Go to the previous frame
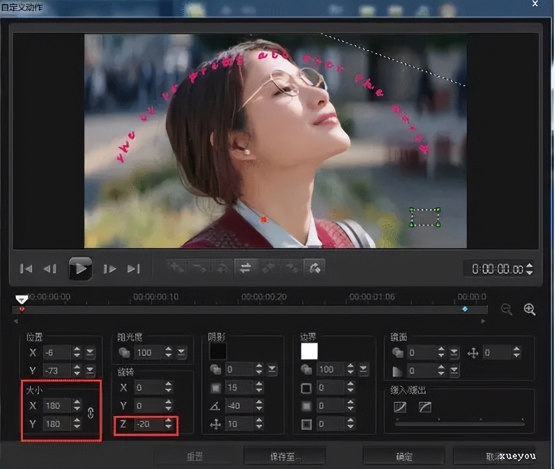555x469 pixels. coord(50,269)
